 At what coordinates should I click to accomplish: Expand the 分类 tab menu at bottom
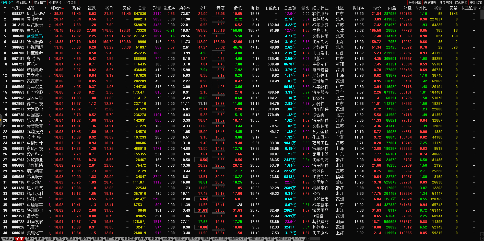[x=7, y=239]
